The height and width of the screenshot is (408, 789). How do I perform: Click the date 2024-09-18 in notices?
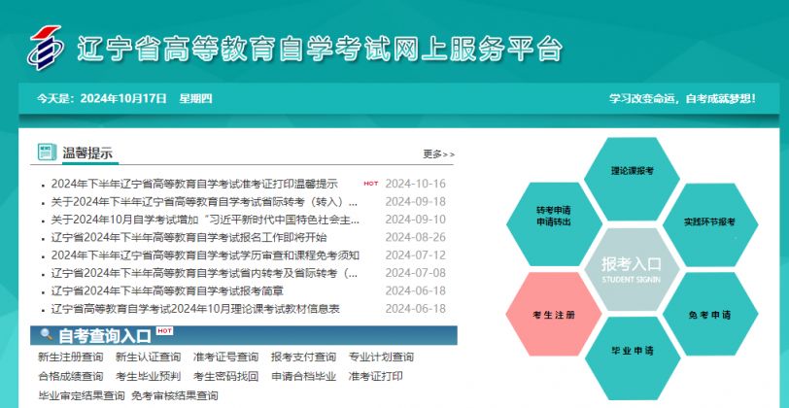point(416,202)
